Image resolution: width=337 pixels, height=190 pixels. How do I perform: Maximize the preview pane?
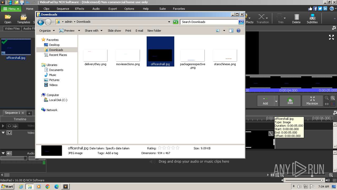312,101
